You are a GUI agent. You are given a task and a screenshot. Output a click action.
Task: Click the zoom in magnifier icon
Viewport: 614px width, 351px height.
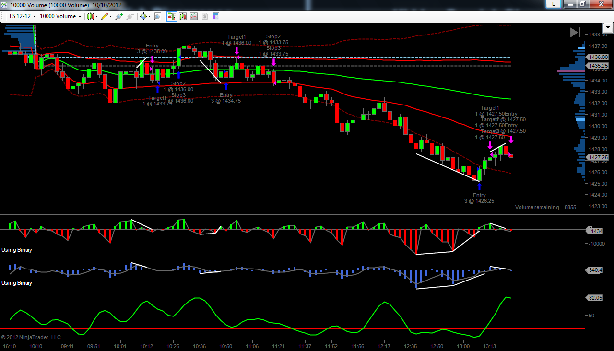click(x=119, y=16)
